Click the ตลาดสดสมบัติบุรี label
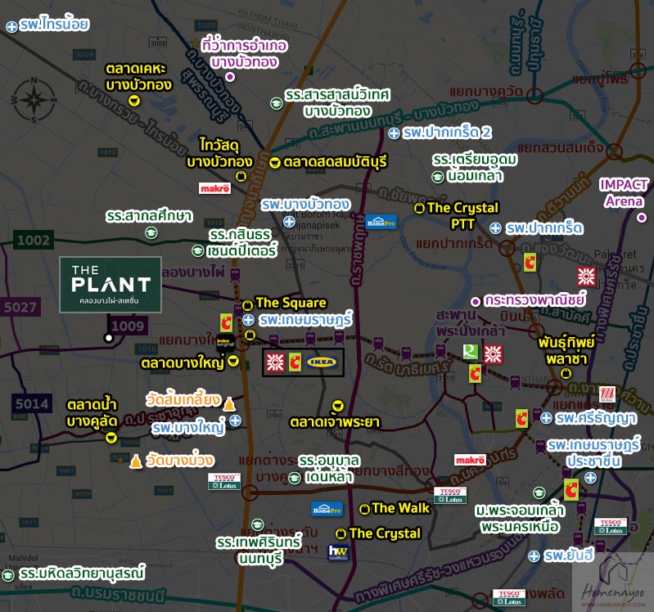The width and height of the screenshot is (654, 612). (x=336, y=162)
